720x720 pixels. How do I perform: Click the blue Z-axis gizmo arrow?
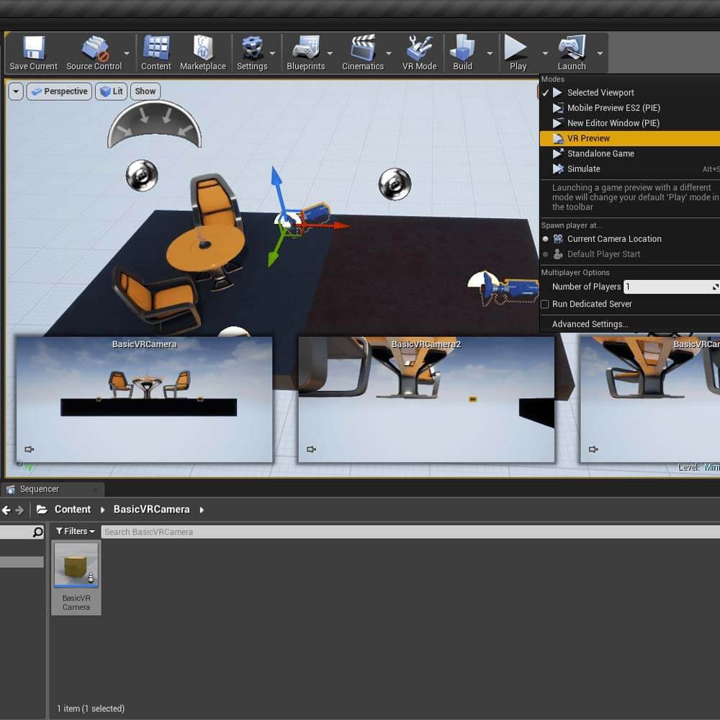(276, 177)
